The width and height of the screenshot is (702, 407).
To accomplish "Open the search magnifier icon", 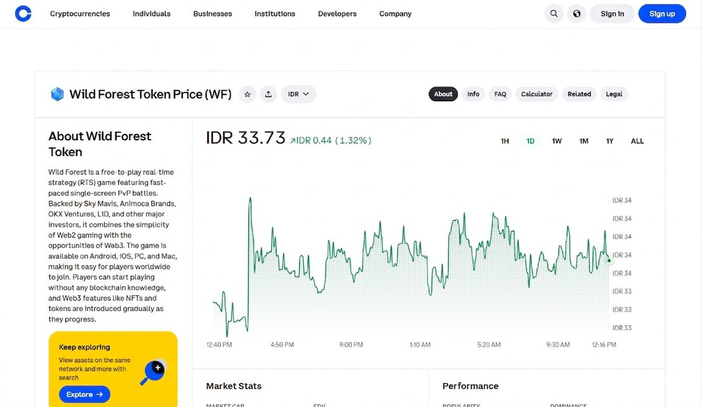I will pos(553,13).
